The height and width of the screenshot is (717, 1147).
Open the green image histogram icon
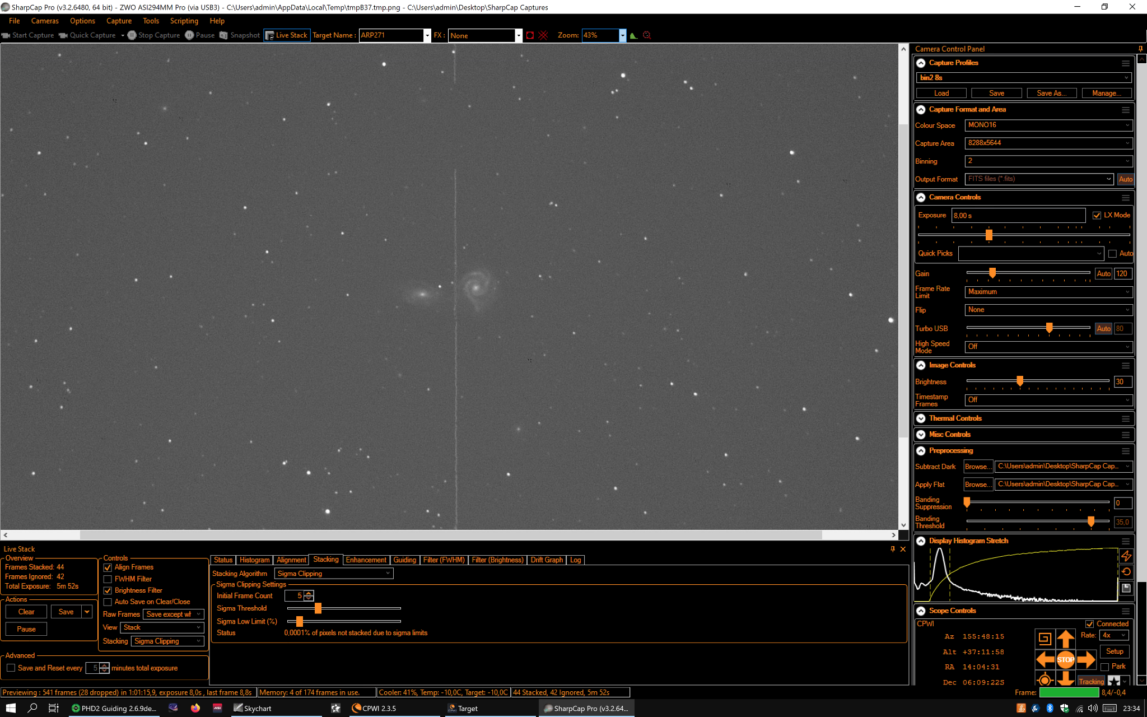coord(633,35)
